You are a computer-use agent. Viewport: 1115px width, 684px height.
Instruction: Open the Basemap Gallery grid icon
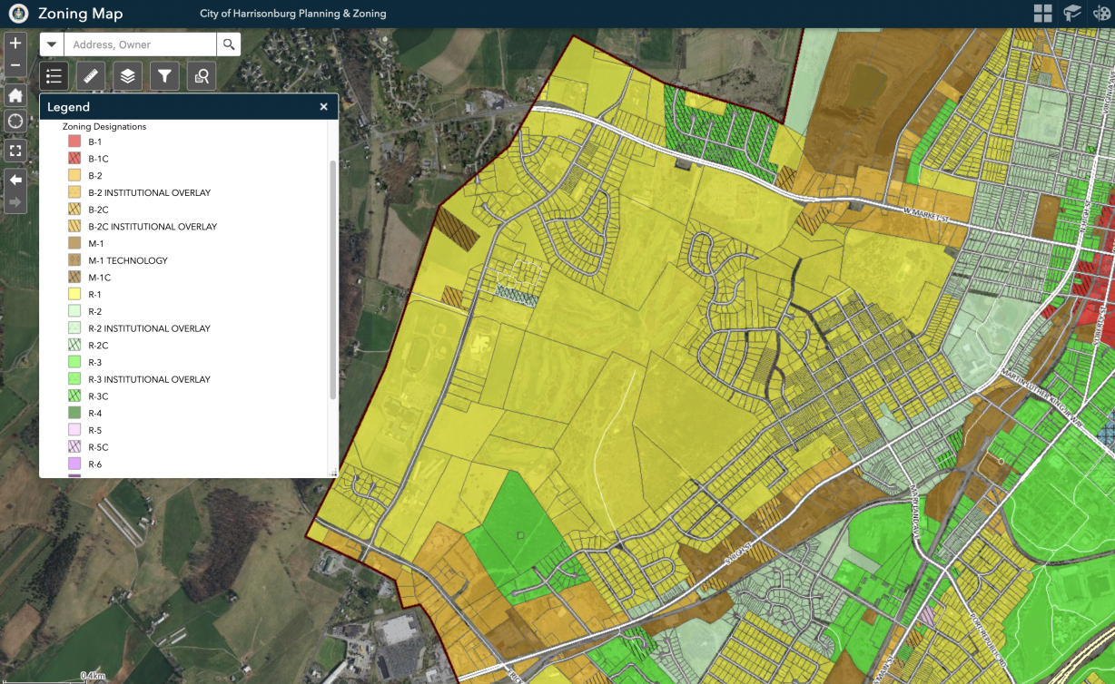pyautogui.click(x=1042, y=14)
